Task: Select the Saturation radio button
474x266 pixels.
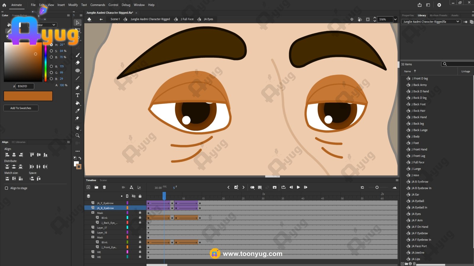Action: click(52, 51)
